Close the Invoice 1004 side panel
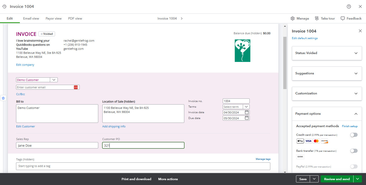This screenshot has height=185, width=366. pyautogui.click(x=360, y=31)
